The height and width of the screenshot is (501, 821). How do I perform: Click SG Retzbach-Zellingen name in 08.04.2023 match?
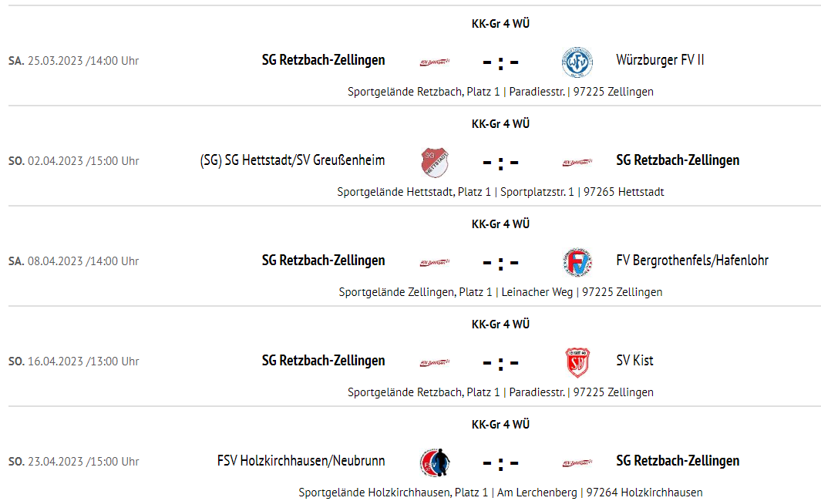[x=323, y=261]
